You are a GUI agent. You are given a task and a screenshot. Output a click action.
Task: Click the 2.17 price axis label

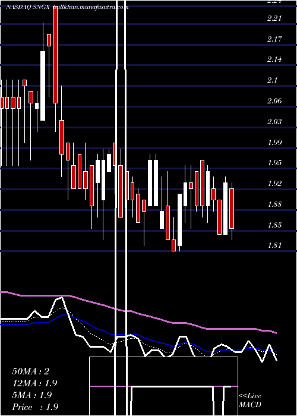tap(274, 39)
